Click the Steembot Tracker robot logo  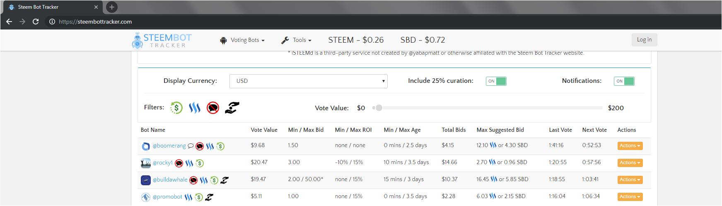coord(137,41)
